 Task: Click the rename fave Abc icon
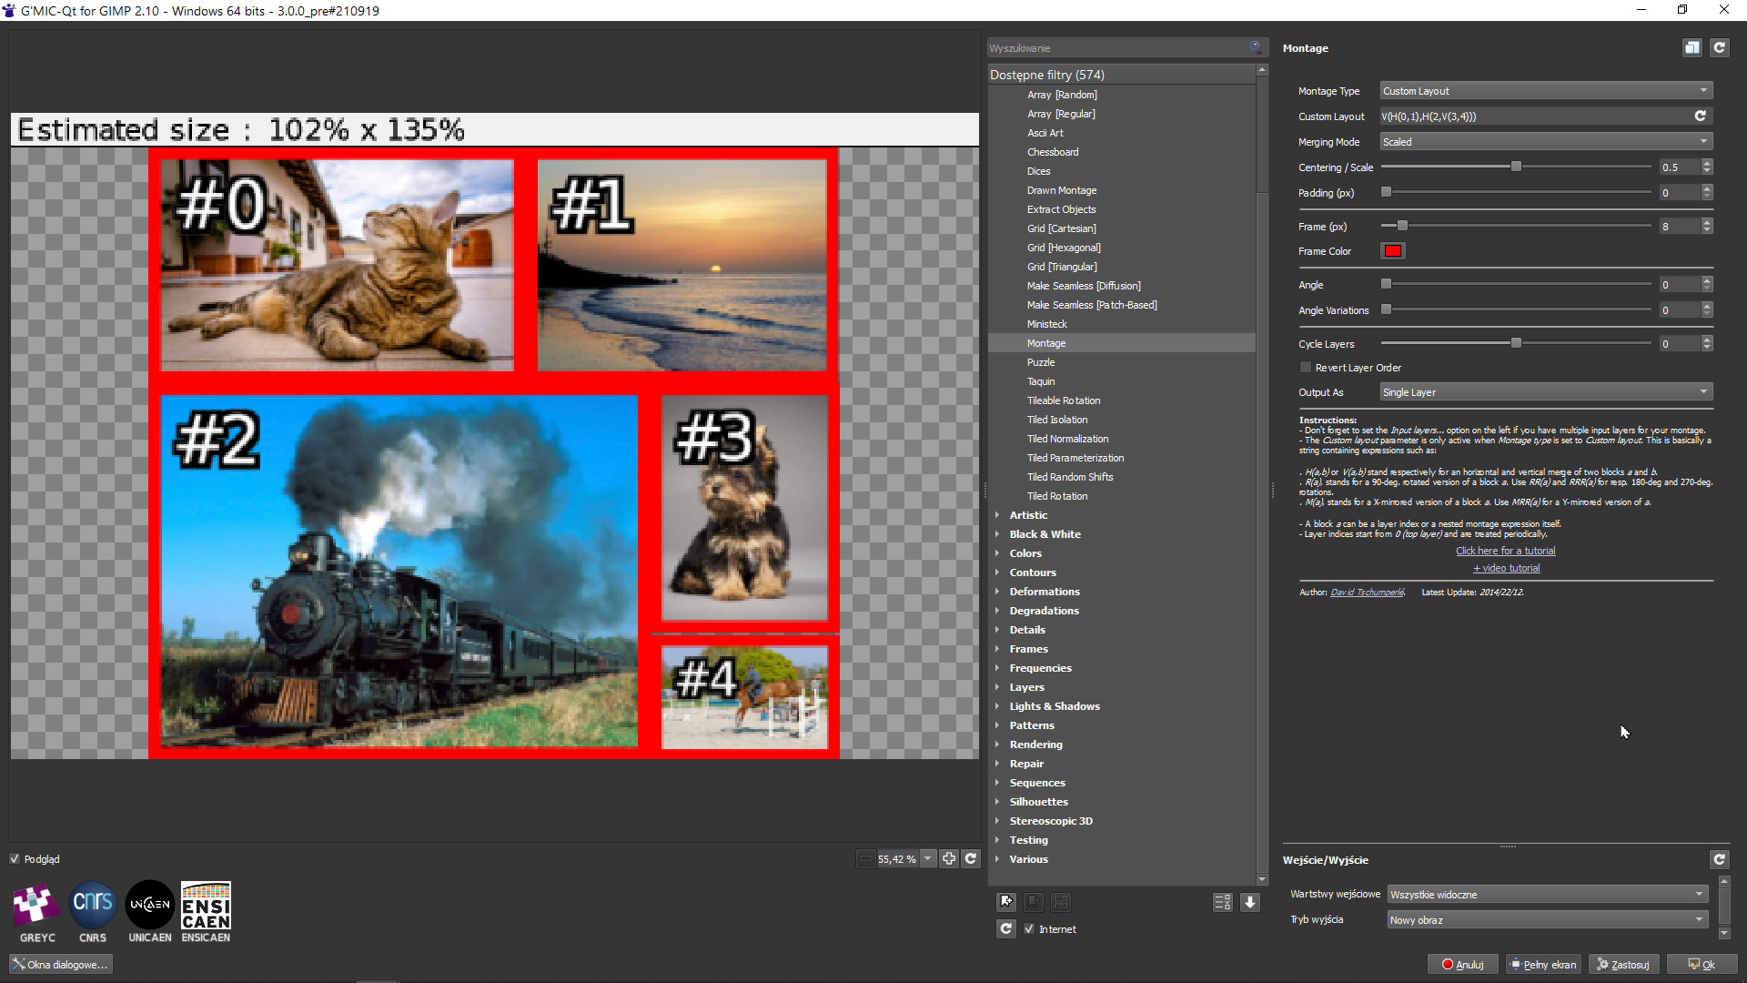click(x=1061, y=902)
